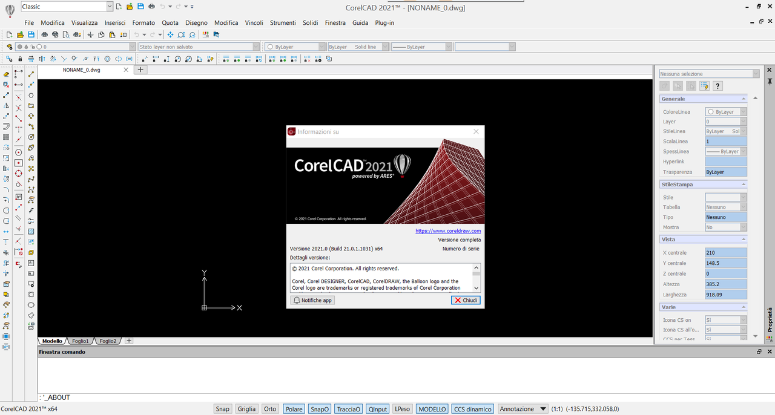Click the Trasparenza ByLayer field
Image resolution: width=775 pixels, height=415 pixels.
click(726, 172)
